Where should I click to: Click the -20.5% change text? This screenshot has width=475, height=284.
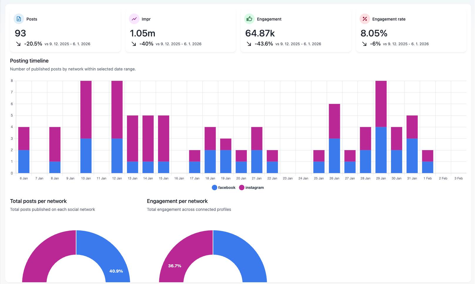(x=33, y=44)
